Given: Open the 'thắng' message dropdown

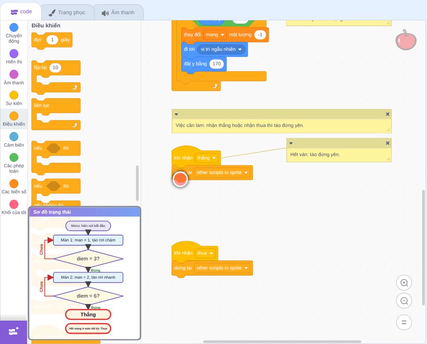Looking at the screenshot, I should point(206,158).
